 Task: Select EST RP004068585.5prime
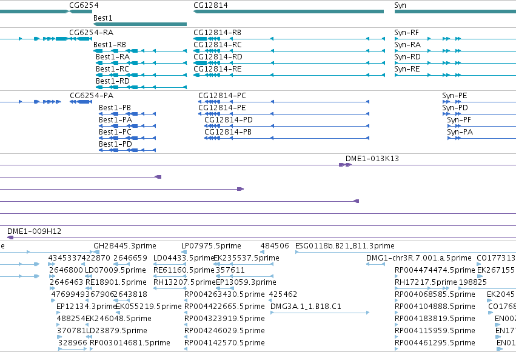coord(435,294)
